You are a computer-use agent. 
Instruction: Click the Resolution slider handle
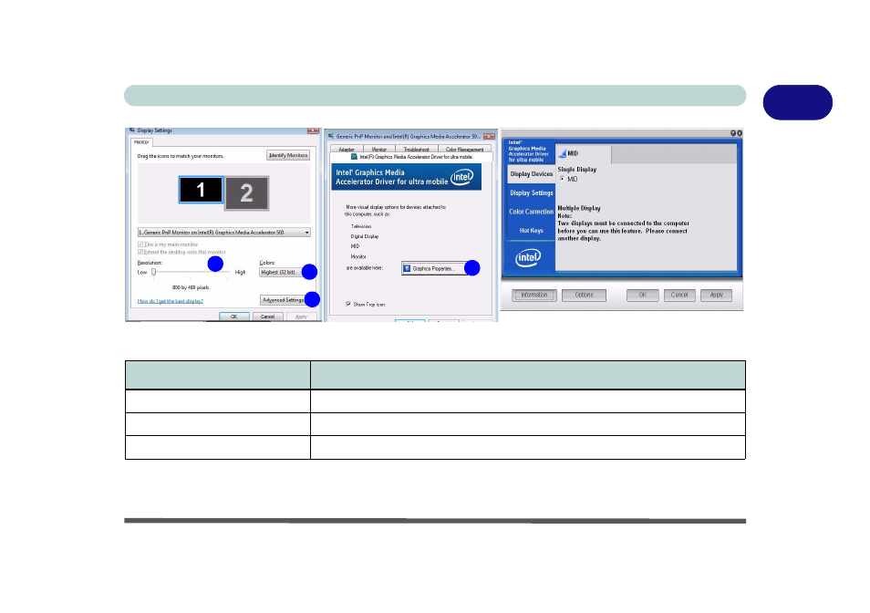click(154, 272)
